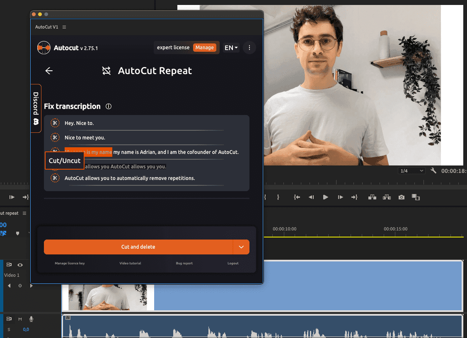Image resolution: width=467 pixels, height=338 pixels.
Task: Click timeline ruler at 00:00:15:00
Action: (395, 229)
